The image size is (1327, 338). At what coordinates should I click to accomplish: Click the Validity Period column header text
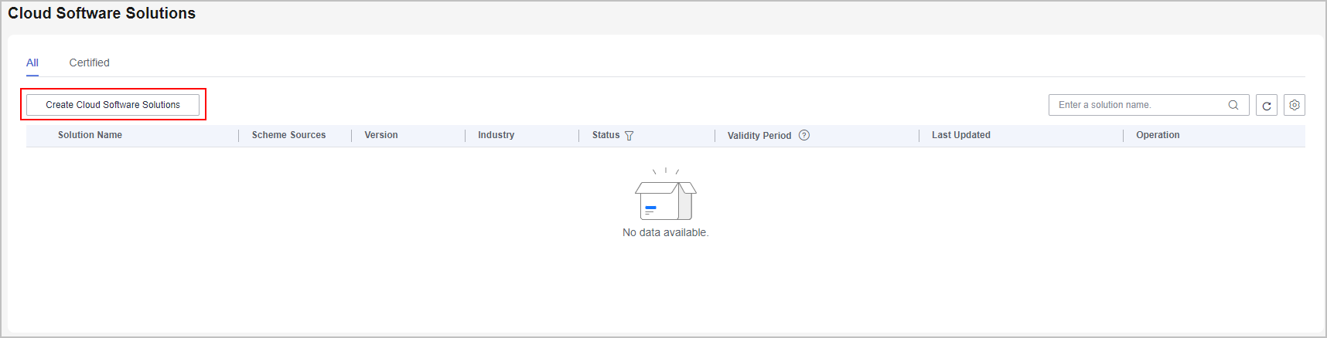click(759, 136)
